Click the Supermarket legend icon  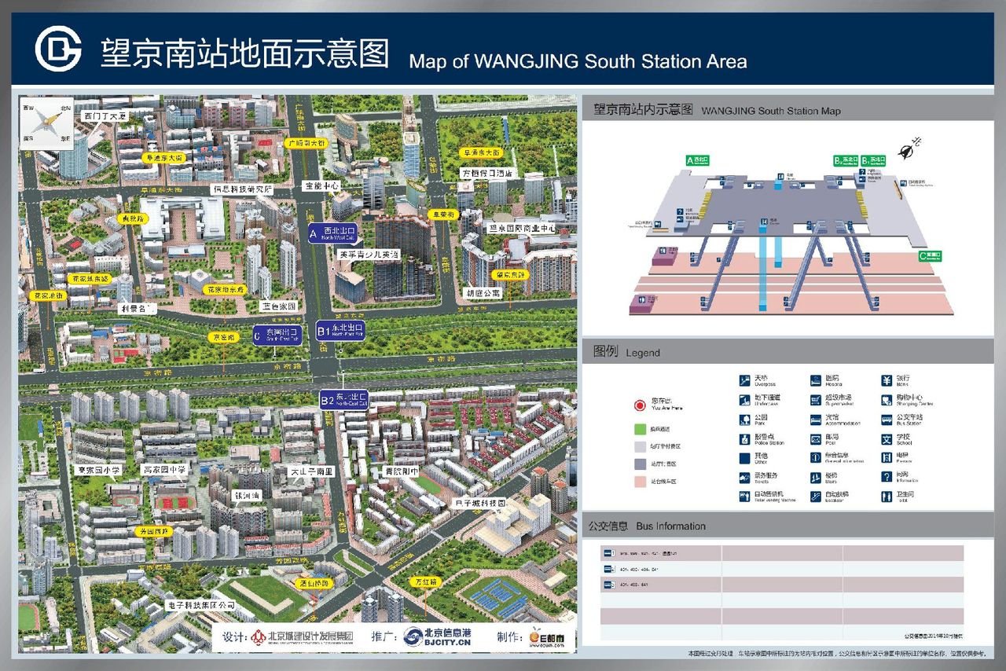tap(816, 400)
